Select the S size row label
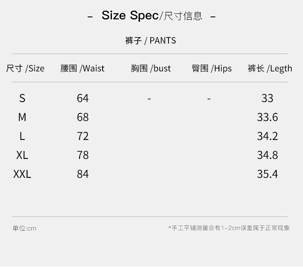The image size is (303, 267). (x=22, y=98)
